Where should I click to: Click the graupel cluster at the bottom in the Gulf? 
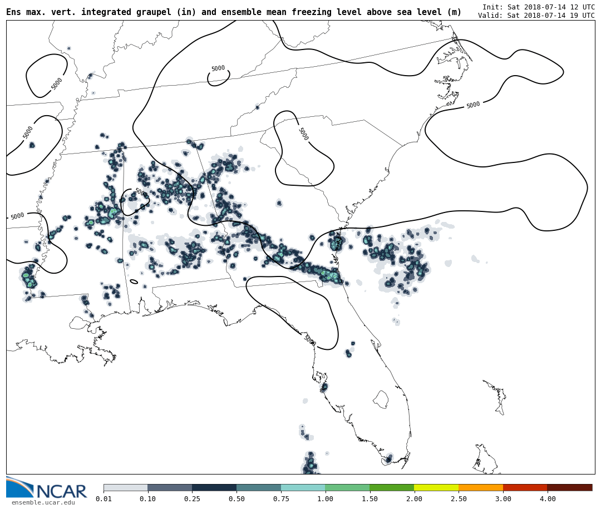[310, 463]
